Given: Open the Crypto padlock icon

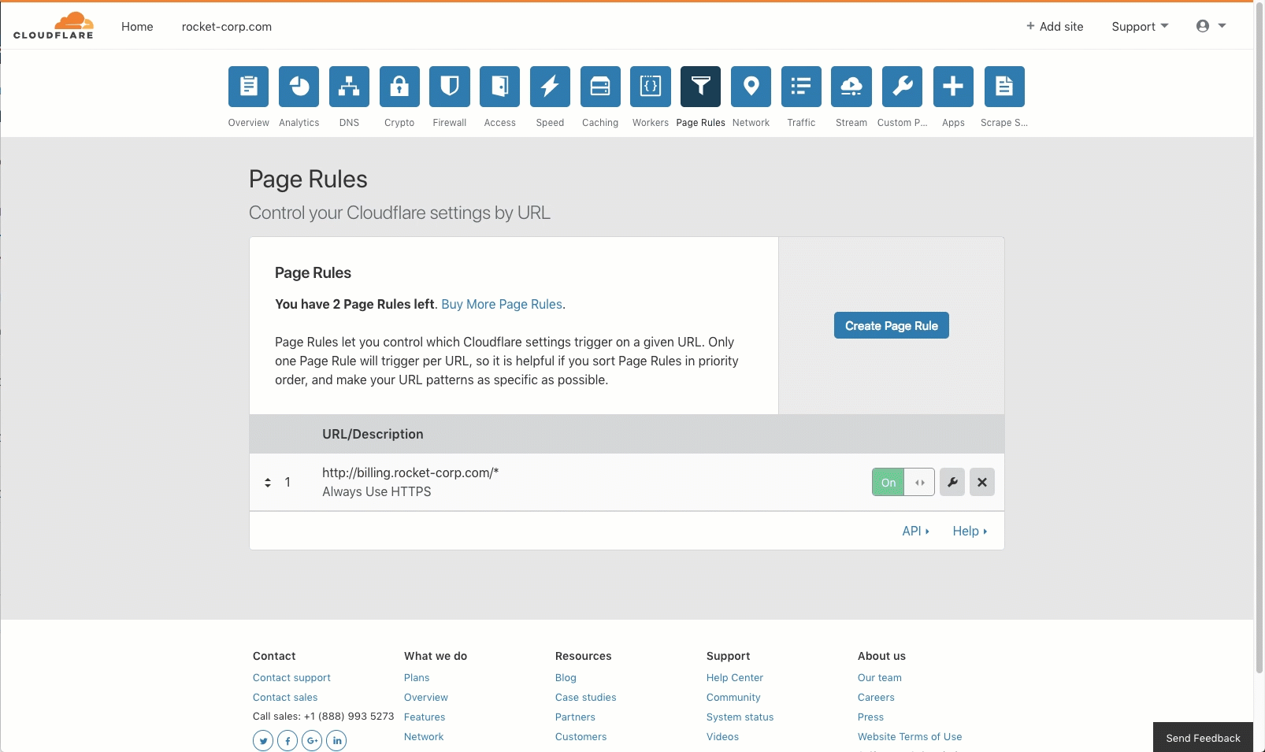Looking at the screenshot, I should click(399, 87).
